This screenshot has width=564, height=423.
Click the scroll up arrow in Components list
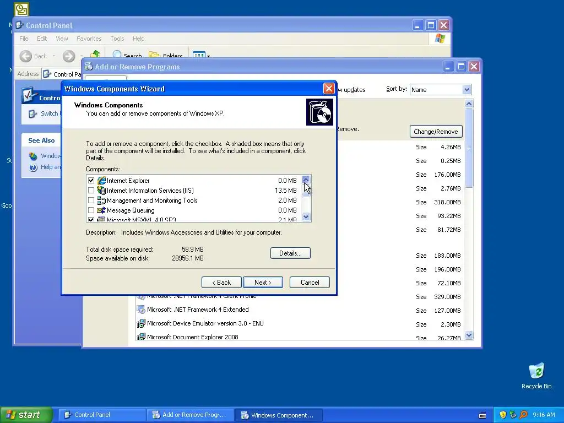point(306,180)
